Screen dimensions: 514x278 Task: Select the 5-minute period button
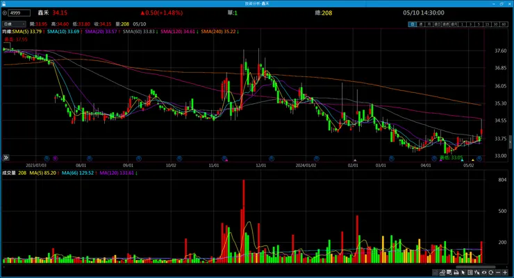click(x=479, y=24)
